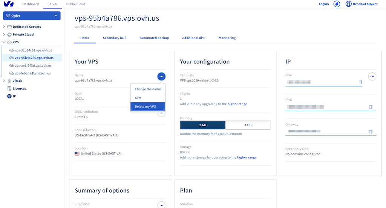Go to the Dashboard top tab
386x208 pixels.
tap(31, 4)
